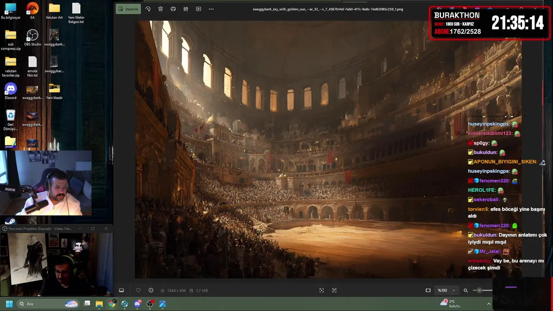Rotate the image using the rotate icon
The image size is (553, 311).
click(x=148, y=9)
